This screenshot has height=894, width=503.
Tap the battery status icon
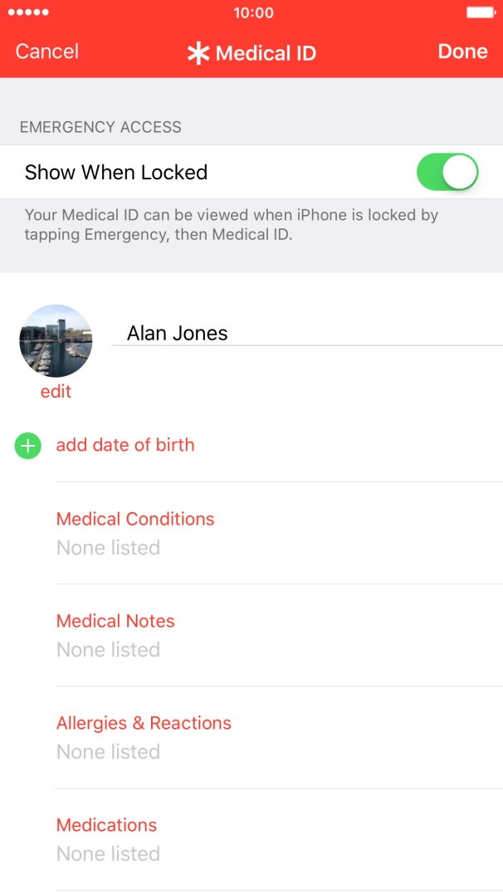coord(480,12)
